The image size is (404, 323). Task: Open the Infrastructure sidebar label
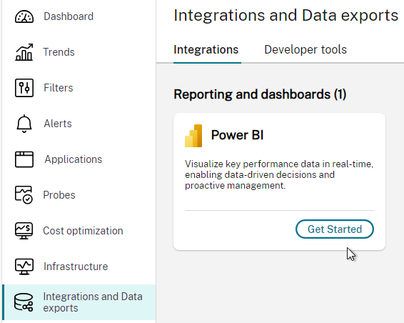point(76,267)
